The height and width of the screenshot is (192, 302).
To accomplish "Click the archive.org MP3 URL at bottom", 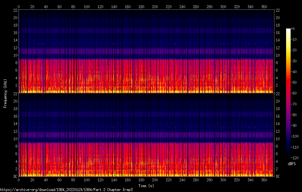I will [x=66, y=190].
